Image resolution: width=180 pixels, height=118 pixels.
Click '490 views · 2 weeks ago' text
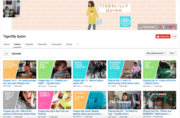[x=153, y=117]
